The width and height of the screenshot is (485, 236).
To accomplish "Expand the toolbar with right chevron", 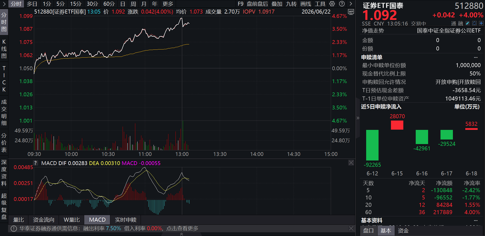I will (350, 4).
